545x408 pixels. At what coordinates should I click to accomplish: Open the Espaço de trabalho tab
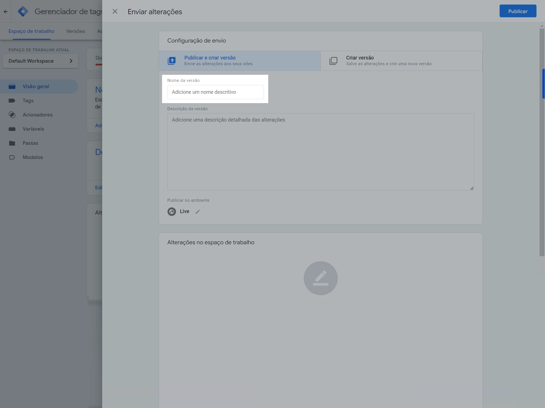click(x=31, y=31)
